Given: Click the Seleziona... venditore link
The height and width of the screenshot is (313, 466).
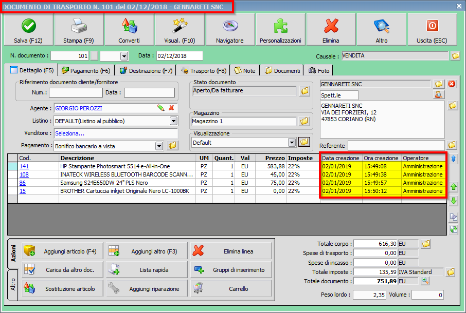Looking at the screenshot, I should coord(70,133).
